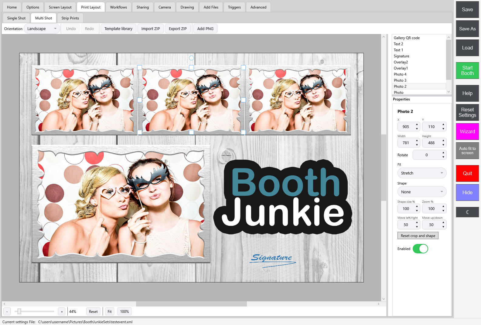Screen dimensions: 481x325
Task: Click the horizontal canvas scrollbar
Action: (191, 304)
